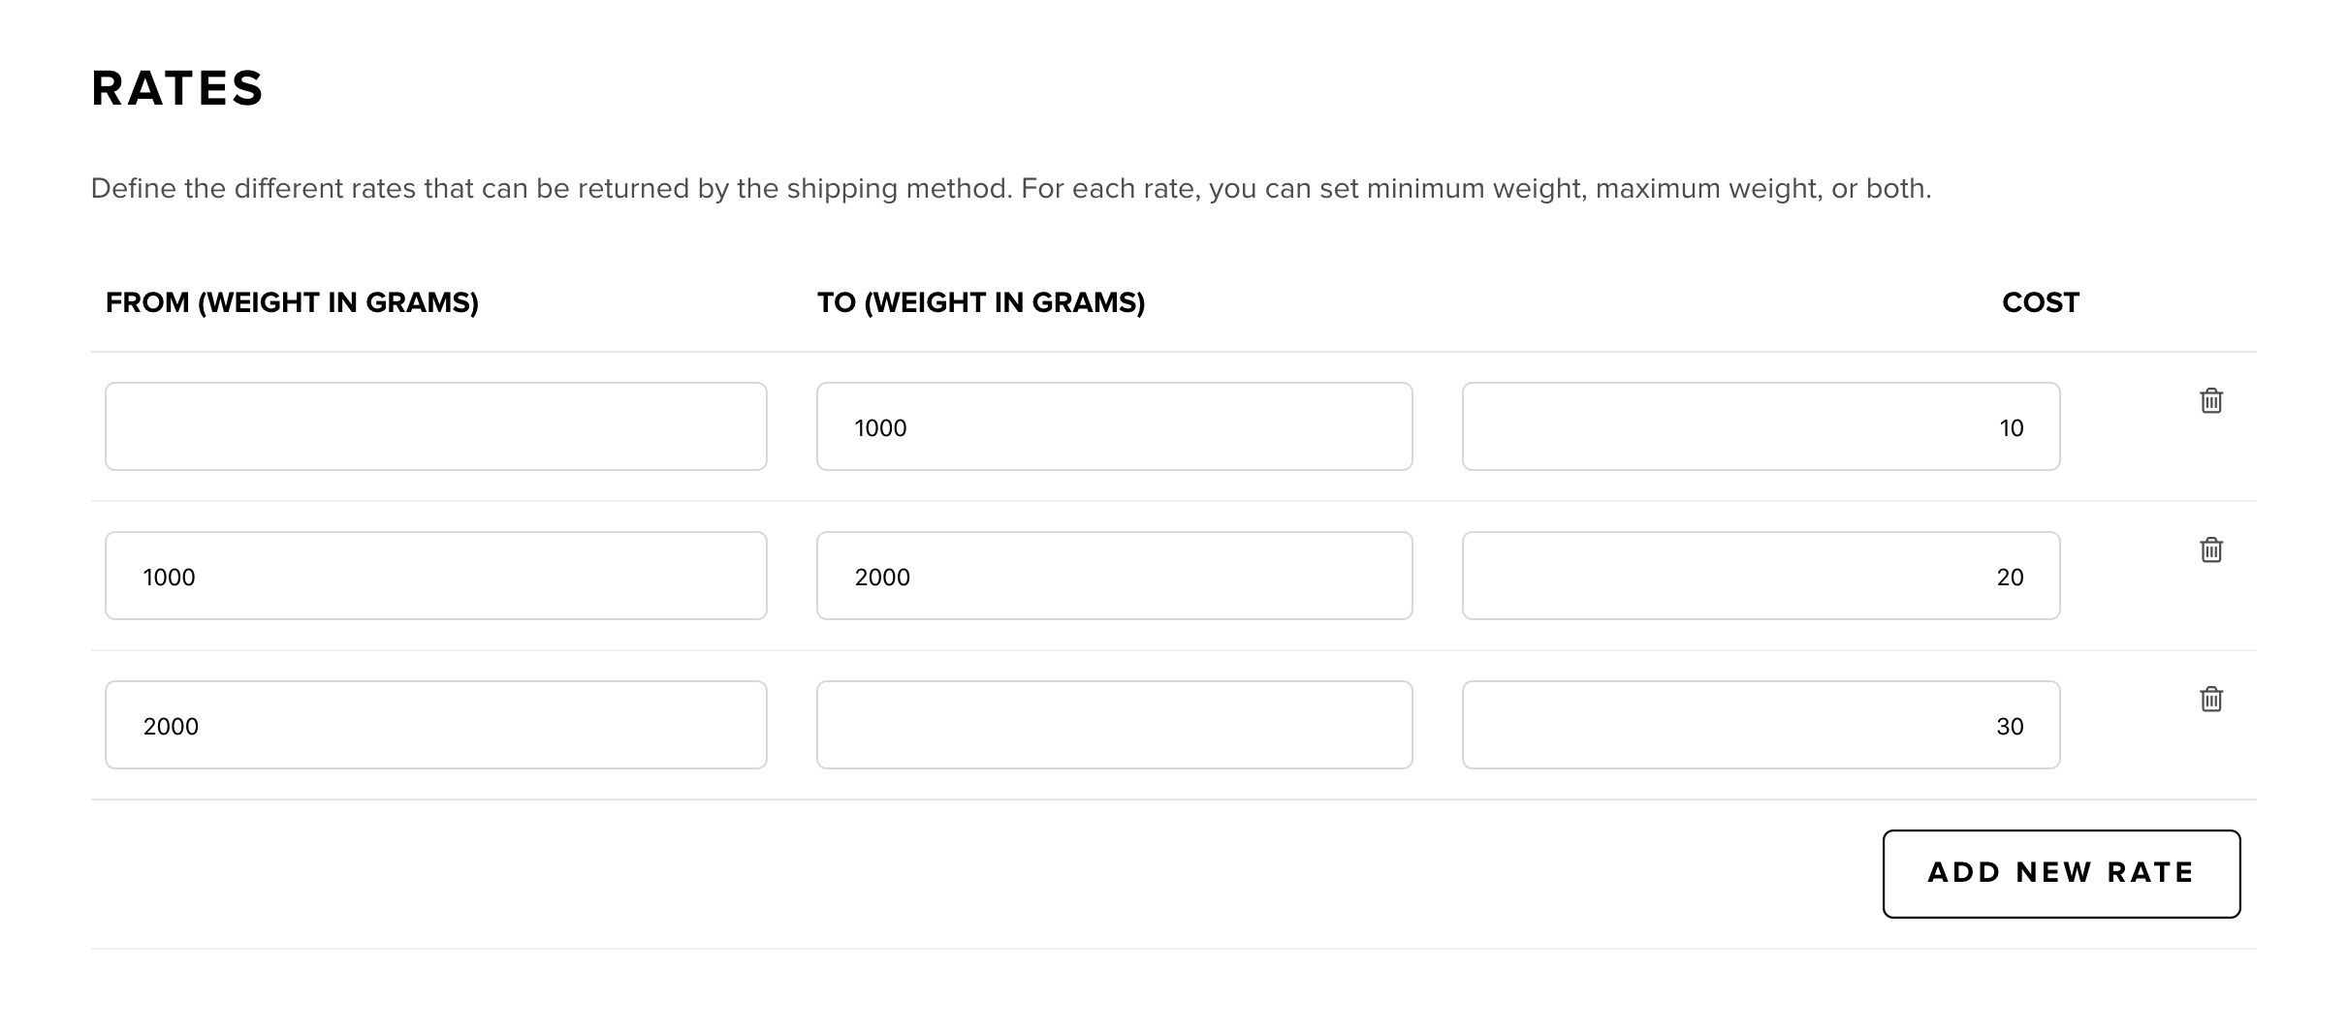Click the Rates section heading

pyautogui.click(x=177, y=88)
